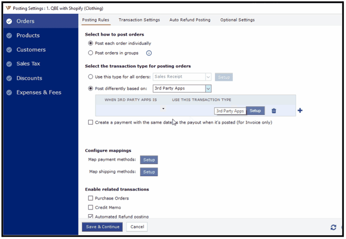The image size is (346, 239).
Task: Click the checkmark icon beside Orders
Action: tap(9, 21)
